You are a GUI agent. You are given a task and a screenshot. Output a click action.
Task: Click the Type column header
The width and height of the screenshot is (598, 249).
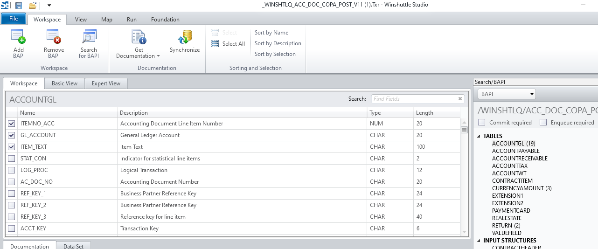click(390, 113)
